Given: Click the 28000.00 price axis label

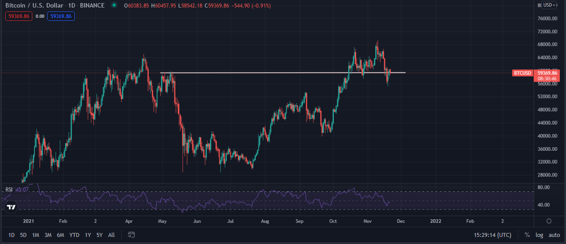Looking at the screenshot, I should pos(547,175).
